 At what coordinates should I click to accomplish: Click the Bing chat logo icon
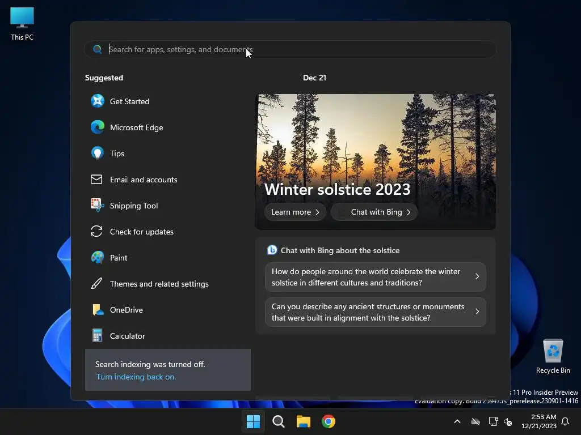click(x=272, y=250)
